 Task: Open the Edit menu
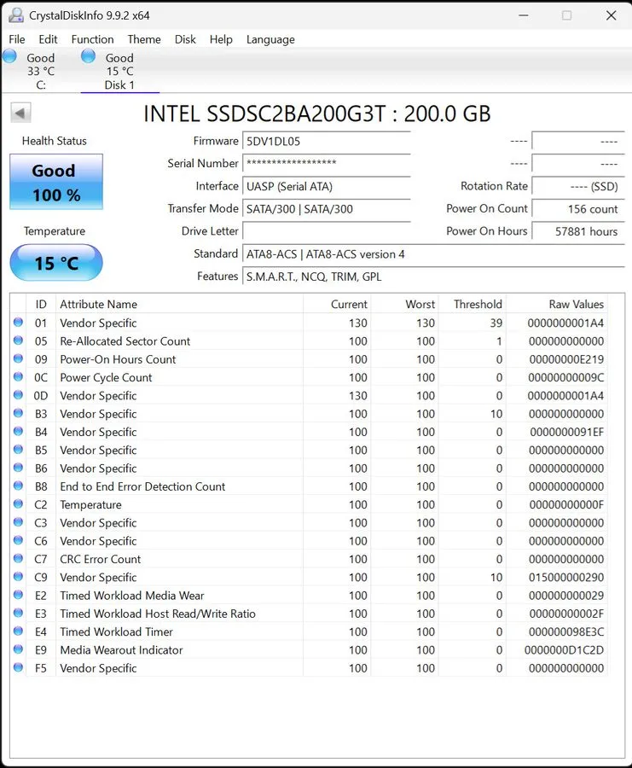[48, 39]
